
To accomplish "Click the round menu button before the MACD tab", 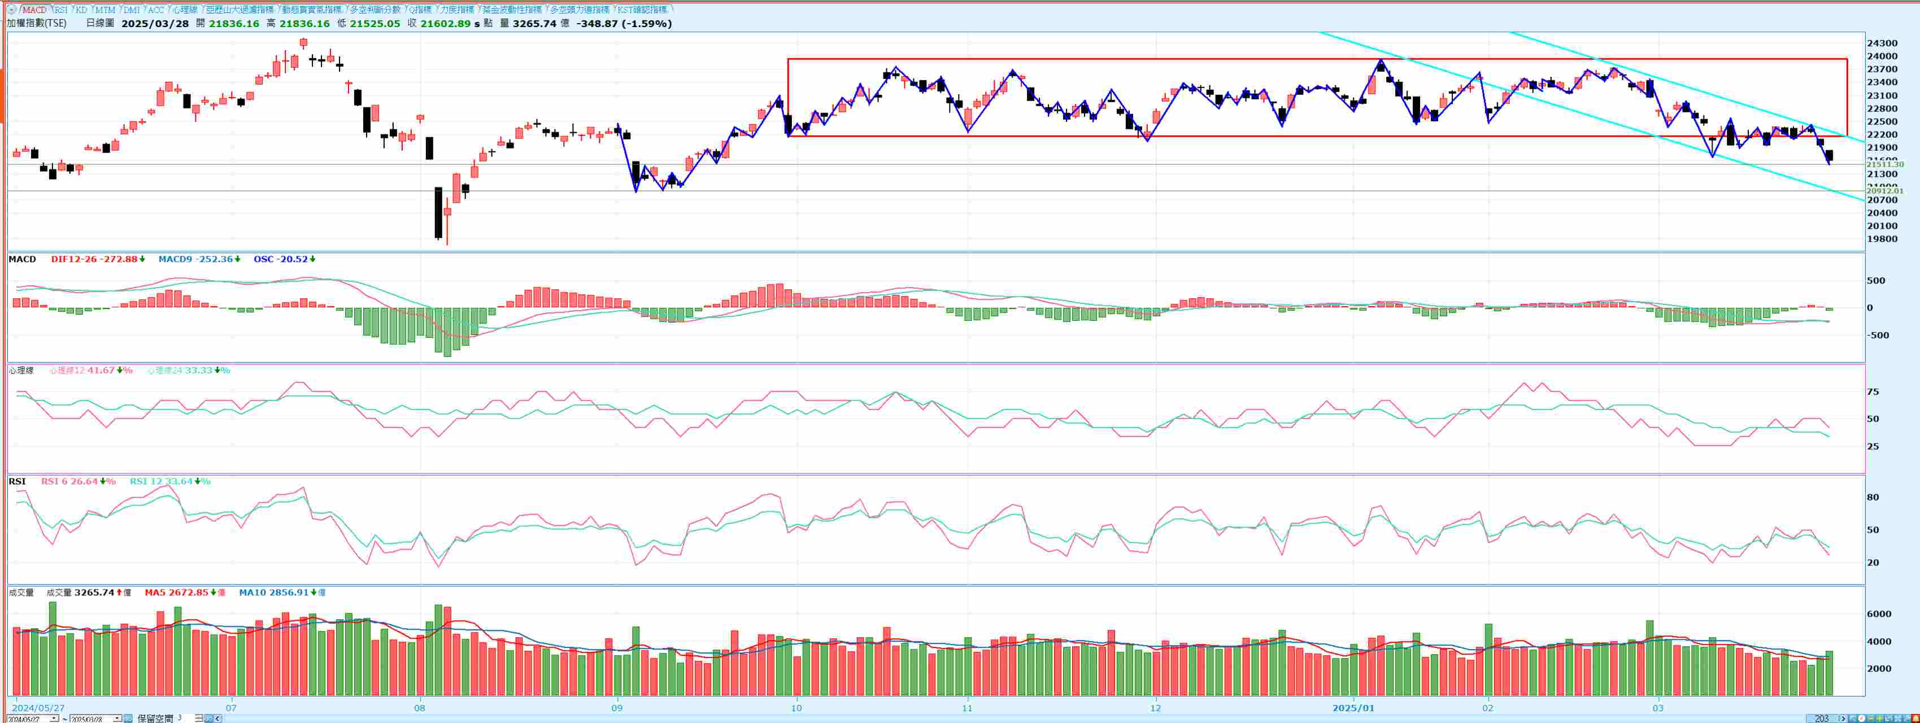I will click(x=11, y=10).
